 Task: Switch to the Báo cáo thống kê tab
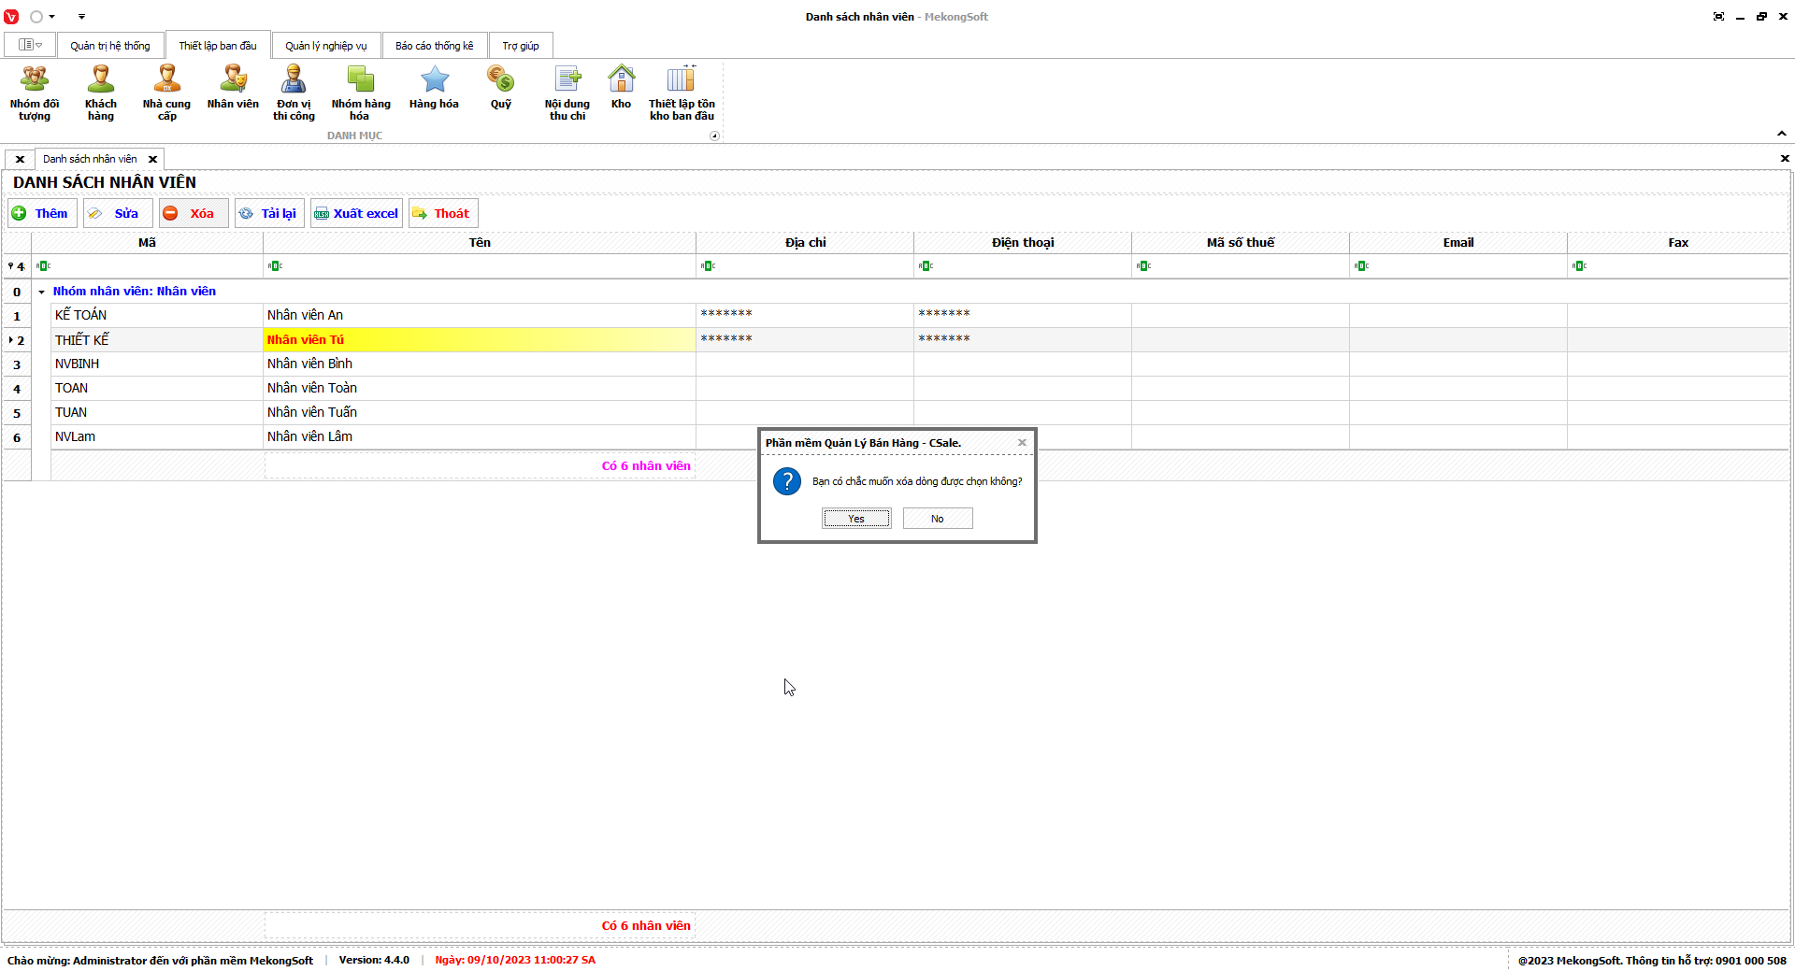tap(434, 46)
